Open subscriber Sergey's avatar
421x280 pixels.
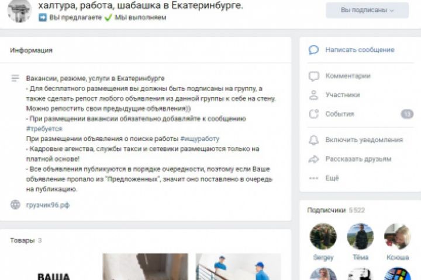coord(323,236)
